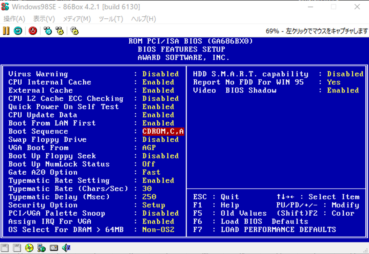The image size is (369, 254).
Task: Click the 'PCI/VGA Palette Snoop' label
Action: pos(56,213)
